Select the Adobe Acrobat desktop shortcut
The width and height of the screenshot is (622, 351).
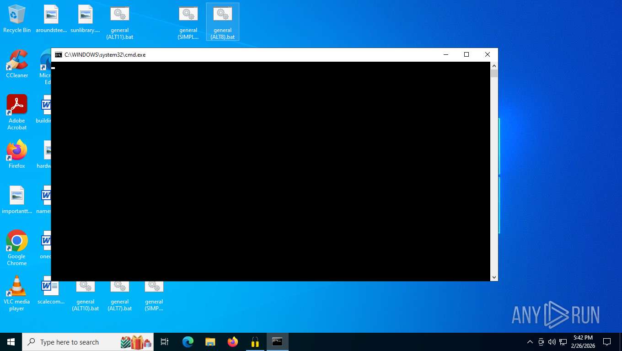(x=17, y=112)
